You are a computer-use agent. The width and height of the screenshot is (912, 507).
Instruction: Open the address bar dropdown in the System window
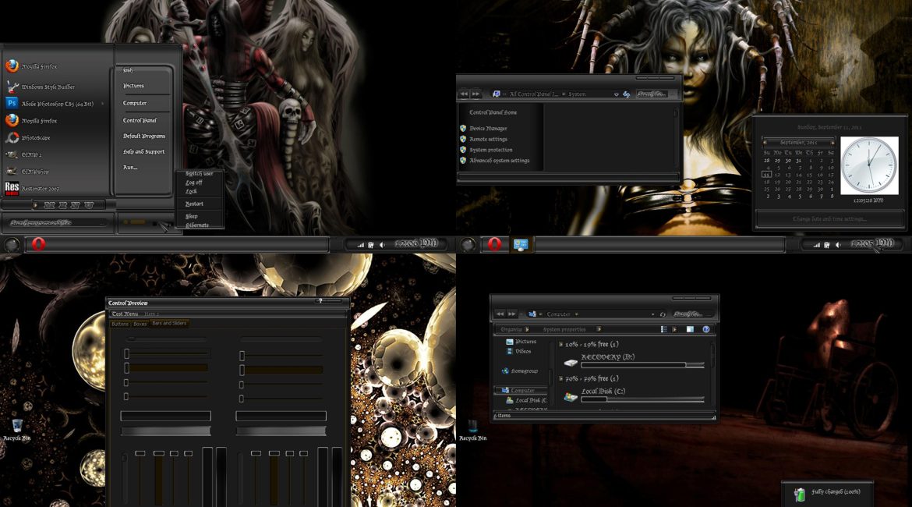point(616,94)
